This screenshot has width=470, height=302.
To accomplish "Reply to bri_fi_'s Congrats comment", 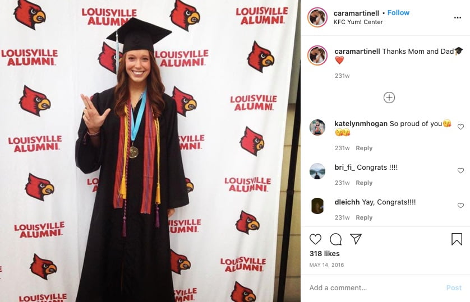I will point(364,183).
